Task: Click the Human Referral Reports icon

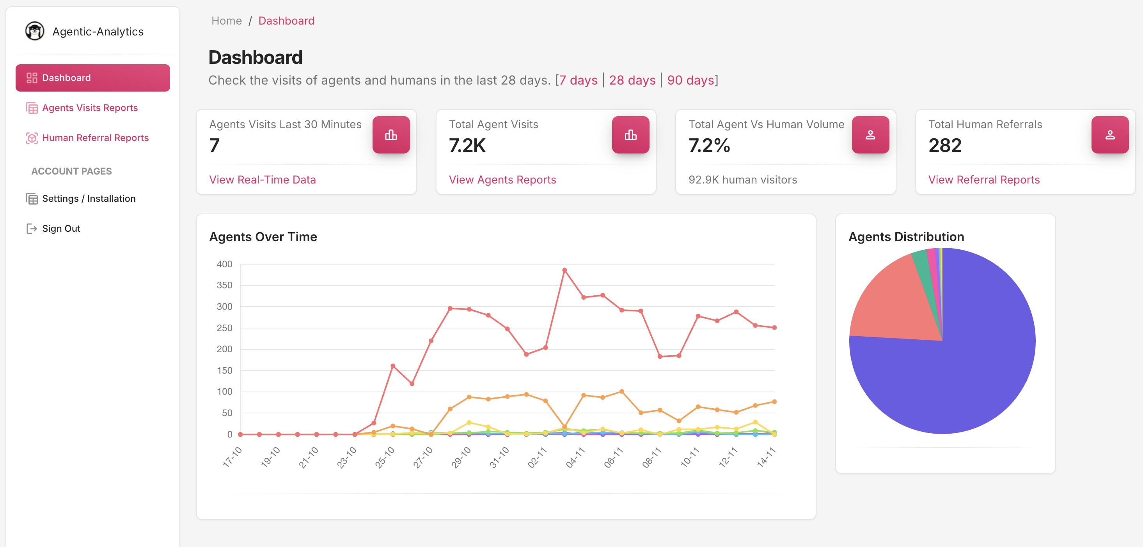Action: click(x=32, y=138)
